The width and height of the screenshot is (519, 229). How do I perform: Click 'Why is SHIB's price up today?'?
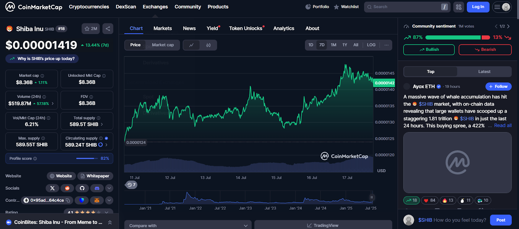click(42, 59)
